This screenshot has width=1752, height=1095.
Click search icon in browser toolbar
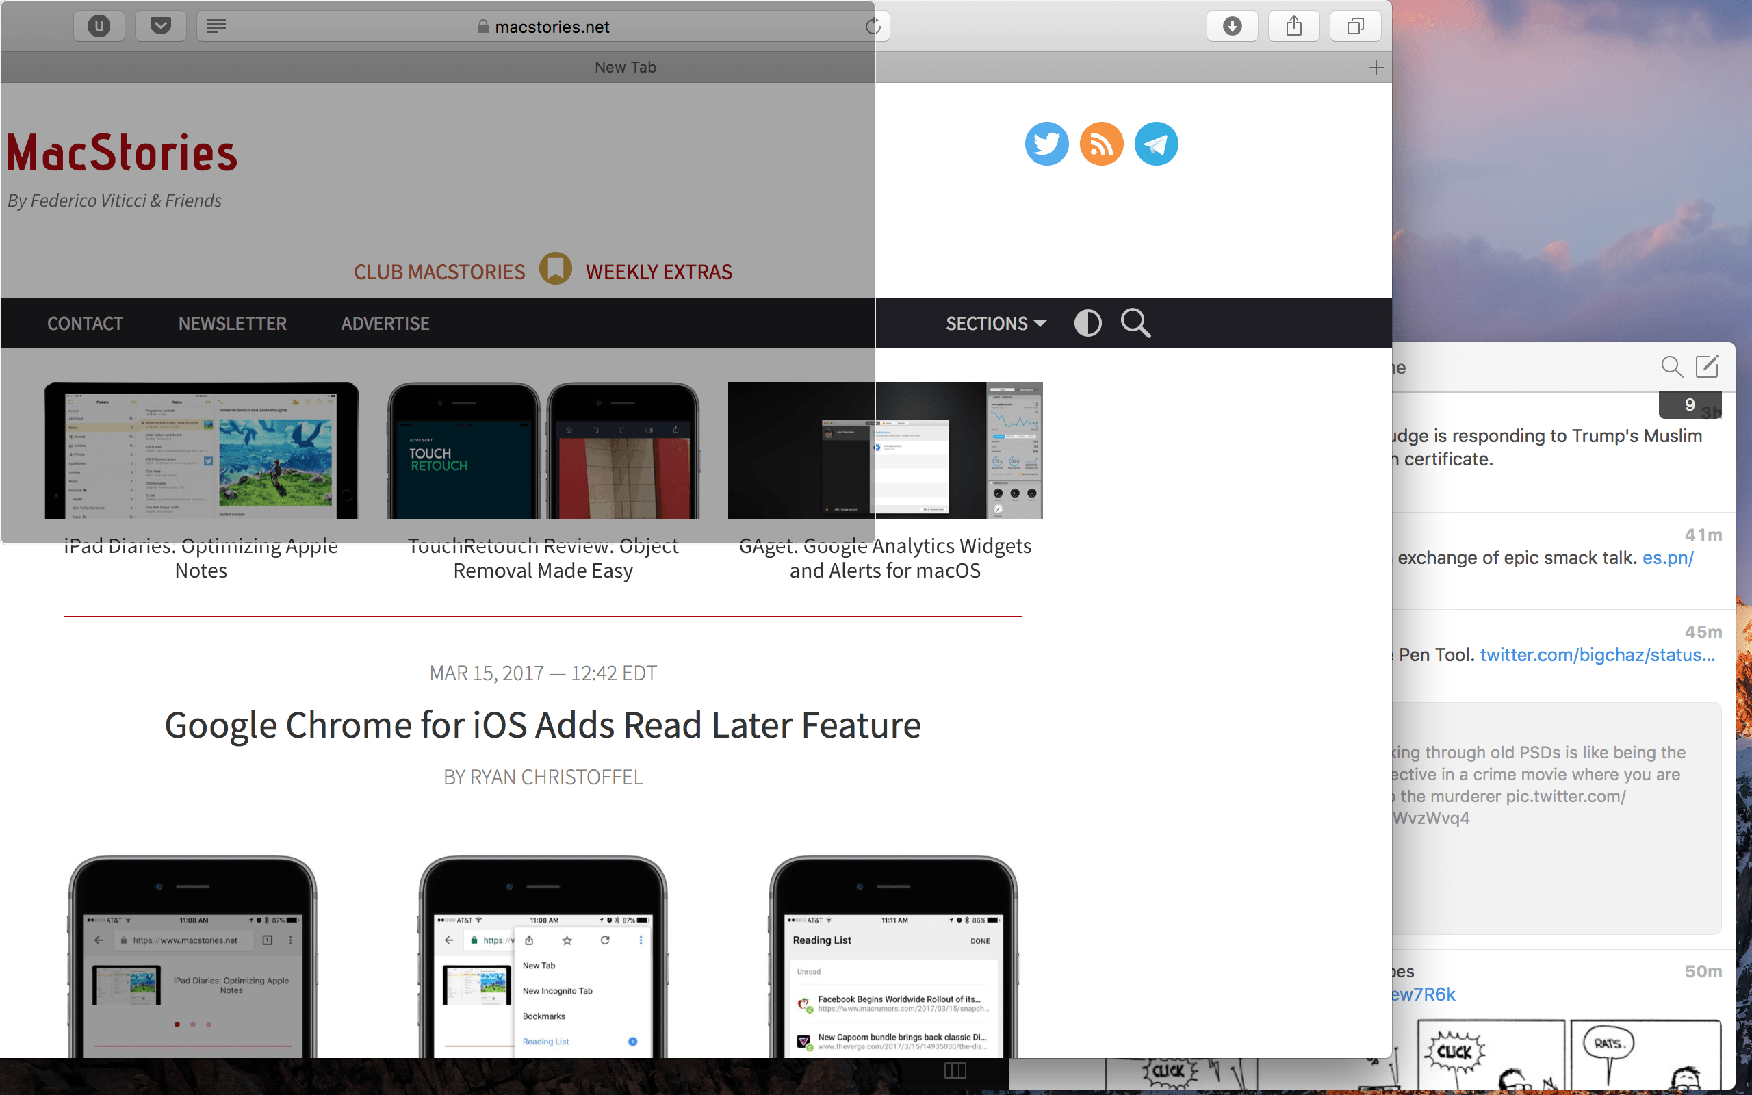(1134, 322)
